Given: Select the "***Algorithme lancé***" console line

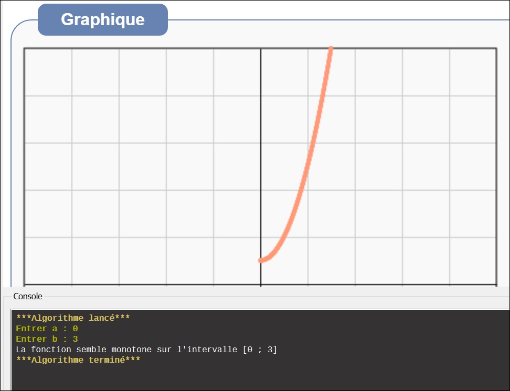Looking at the screenshot, I should point(73,318).
